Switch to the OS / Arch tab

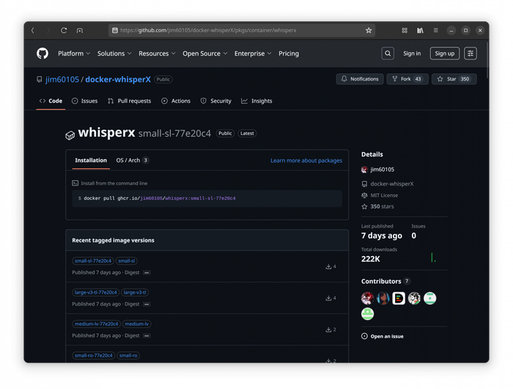click(133, 160)
